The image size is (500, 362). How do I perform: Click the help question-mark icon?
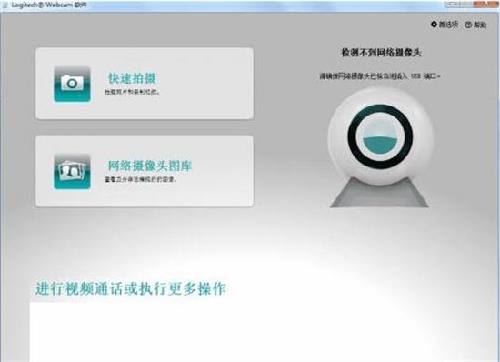[468, 25]
